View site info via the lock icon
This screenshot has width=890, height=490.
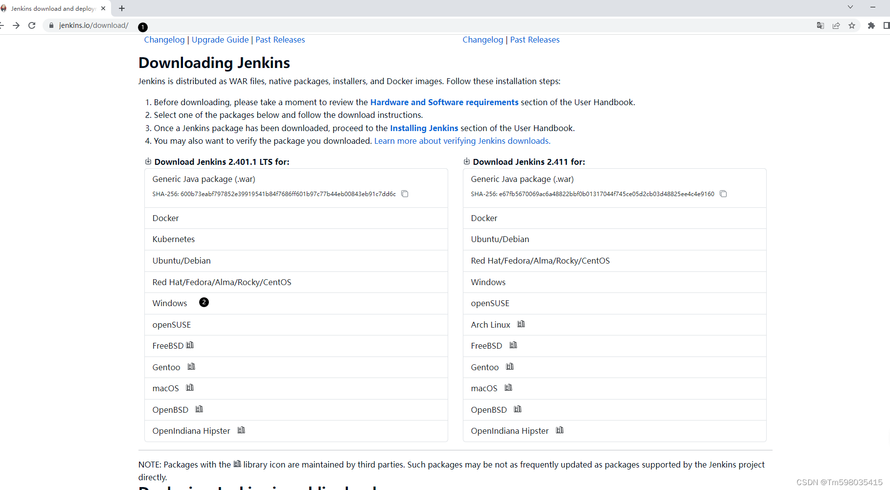51,25
